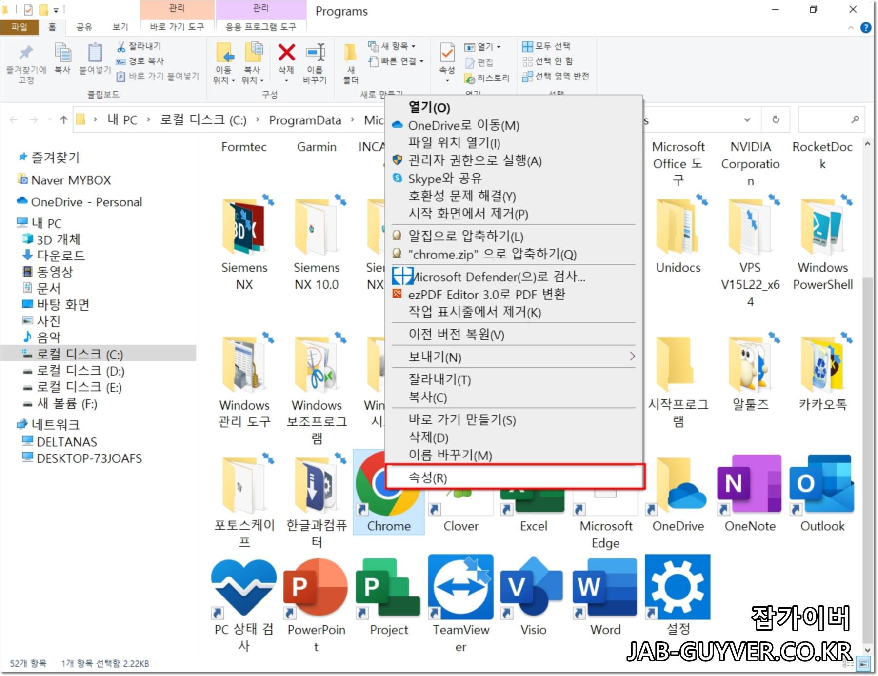The image size is (878, 676).
Task: Select 다운로드 in the navigation pane
Action: (55, 255)
